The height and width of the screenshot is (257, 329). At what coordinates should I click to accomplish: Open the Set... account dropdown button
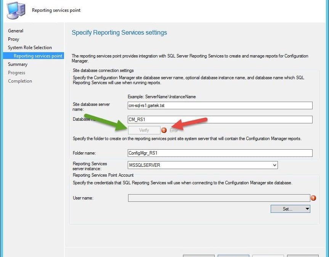(290, 209)
